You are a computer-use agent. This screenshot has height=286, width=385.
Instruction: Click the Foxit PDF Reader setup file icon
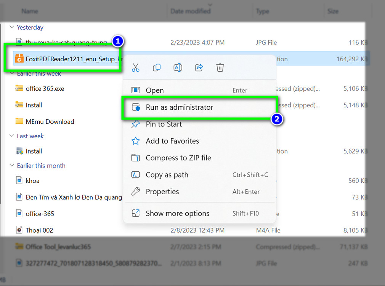(x=19, y=59)
